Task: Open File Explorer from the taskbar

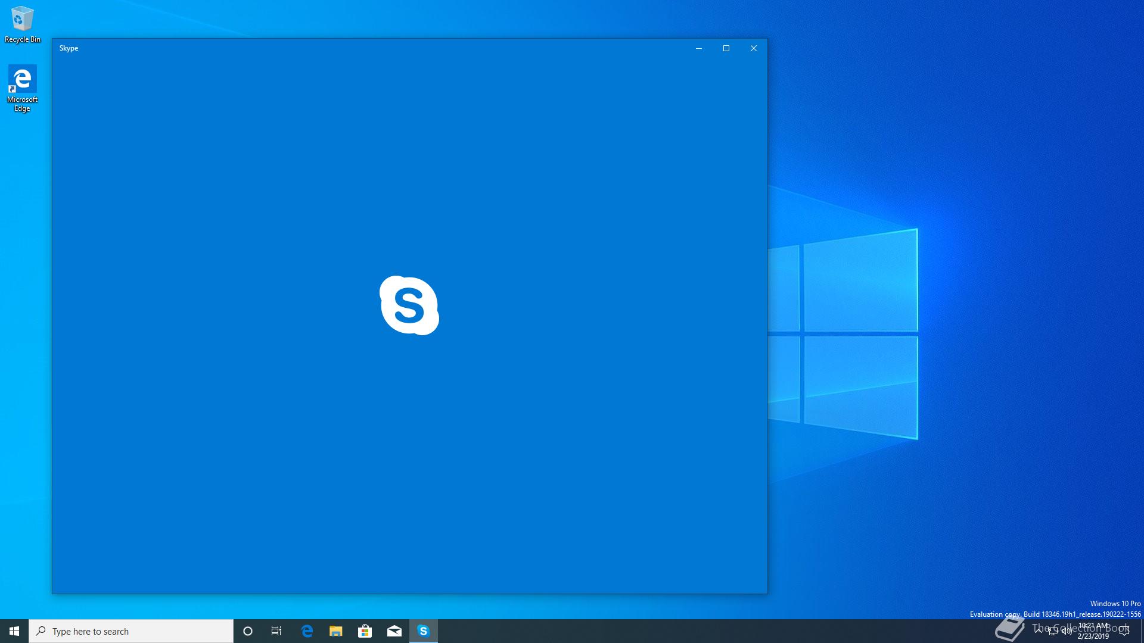Action: [336, 631]
